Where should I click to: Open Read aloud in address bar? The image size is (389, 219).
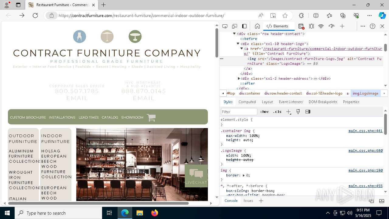[261, 16]
